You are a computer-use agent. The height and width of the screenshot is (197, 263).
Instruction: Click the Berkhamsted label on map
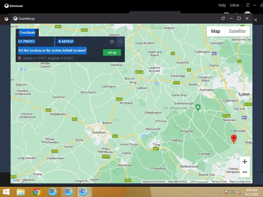[x=189, y=166]
